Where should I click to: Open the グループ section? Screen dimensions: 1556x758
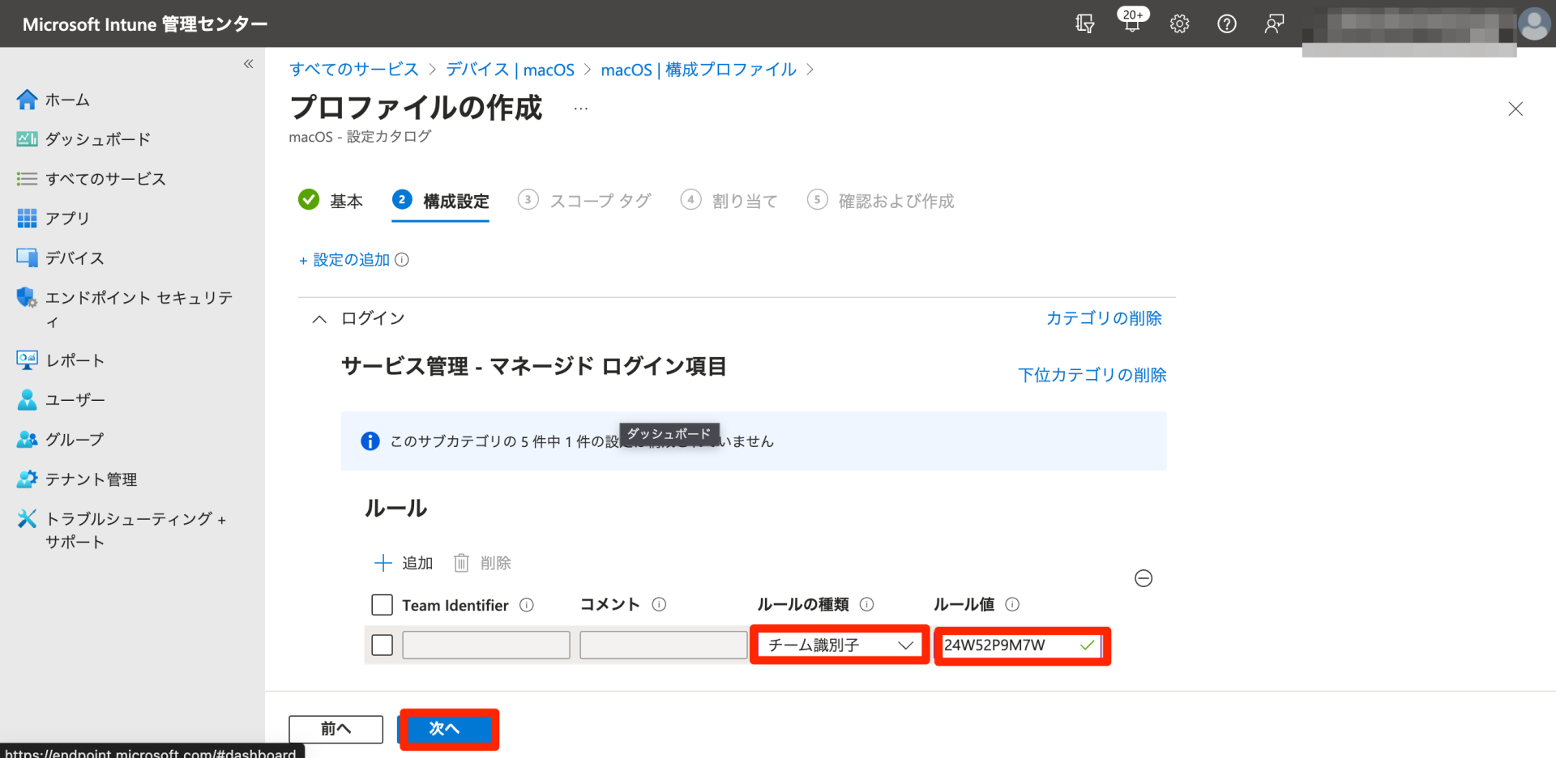tap(75, 439)
